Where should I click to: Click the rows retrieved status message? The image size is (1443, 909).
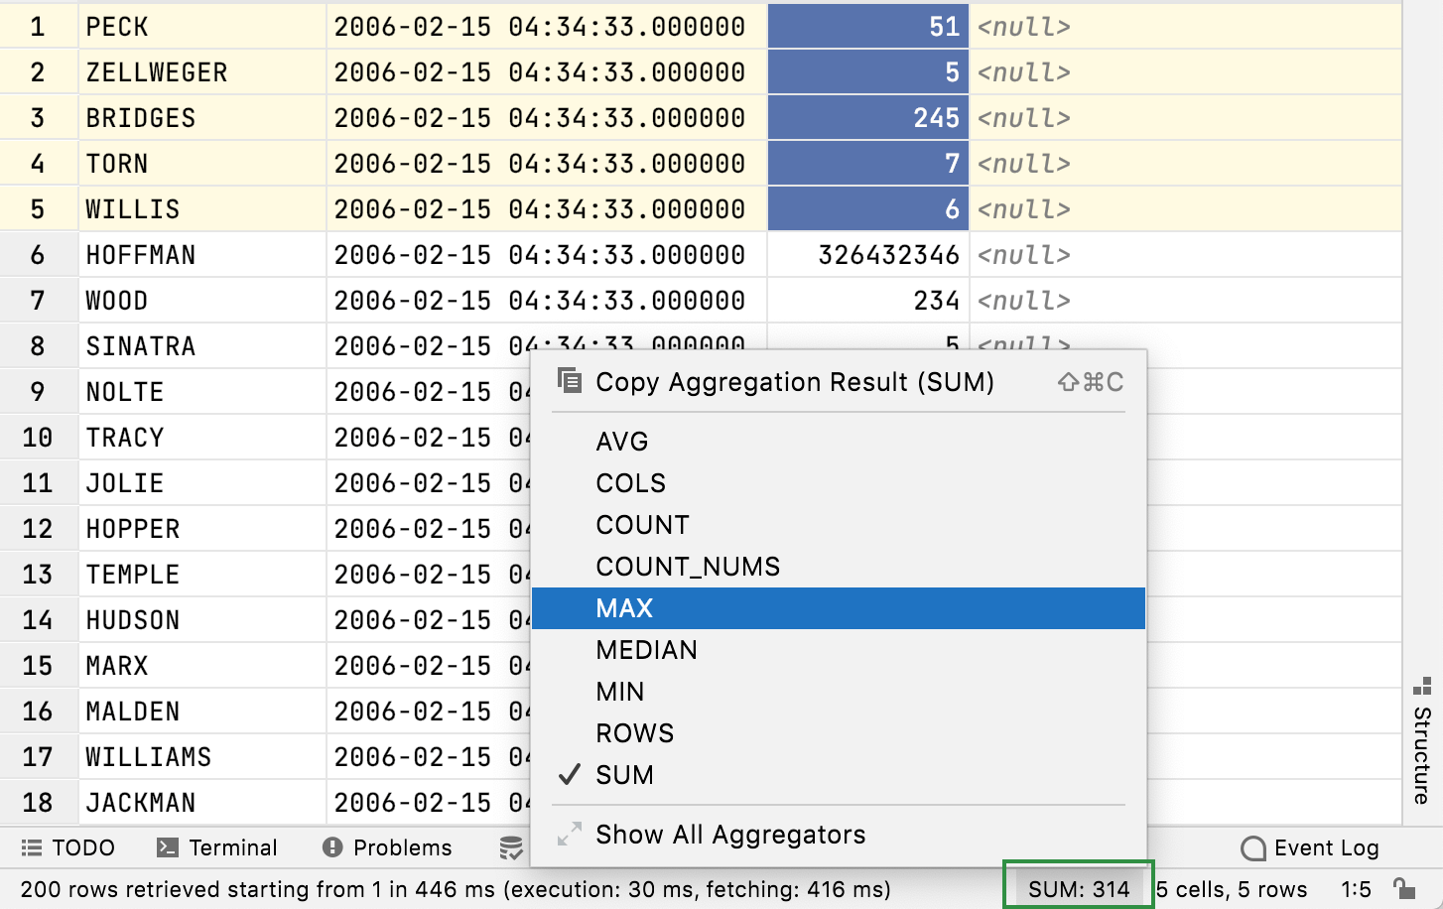tap(456, 889)
